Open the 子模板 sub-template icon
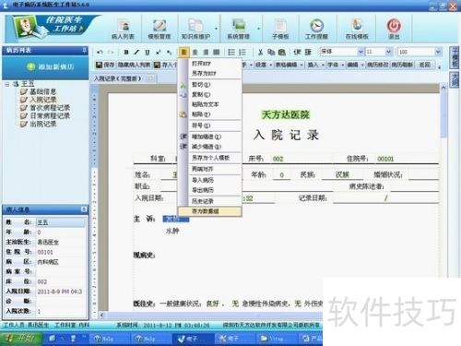461x346 pixels. click(280, 29)
